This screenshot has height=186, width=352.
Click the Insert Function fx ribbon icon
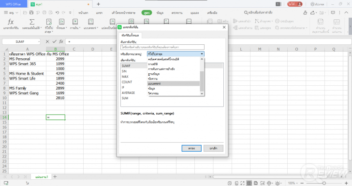[x=11, y=22]
